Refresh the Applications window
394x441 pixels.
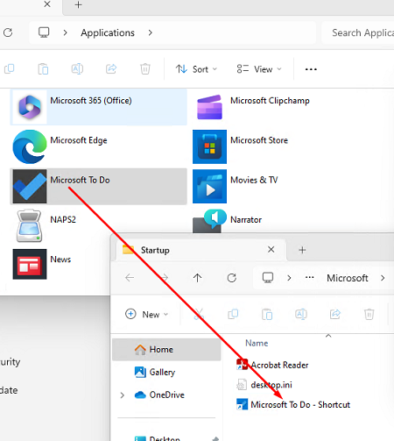(x=8, y=32)
